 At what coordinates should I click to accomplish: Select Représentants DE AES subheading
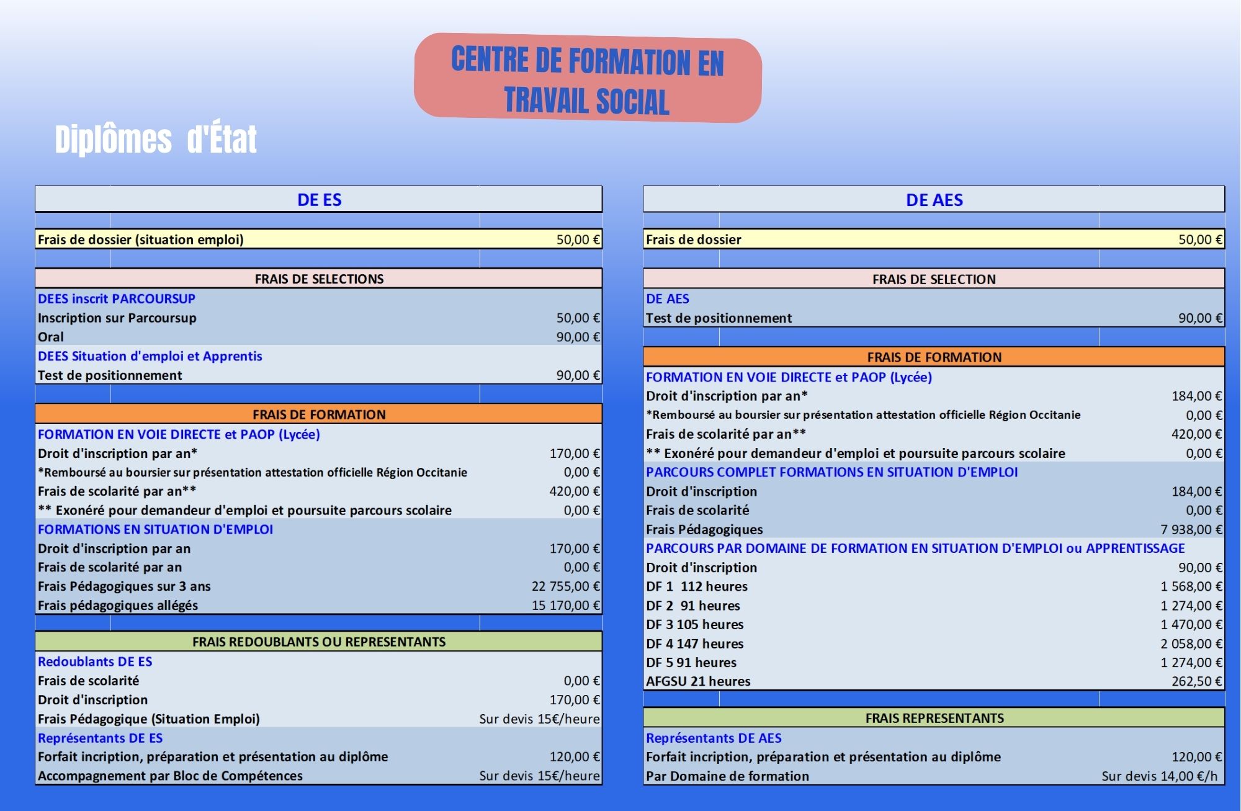point(714,738)
